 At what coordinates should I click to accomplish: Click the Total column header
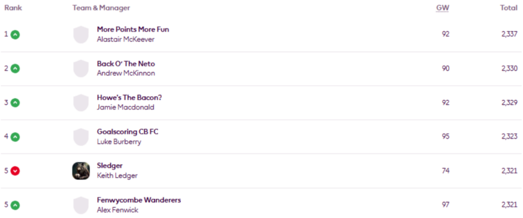coord(509,8)
